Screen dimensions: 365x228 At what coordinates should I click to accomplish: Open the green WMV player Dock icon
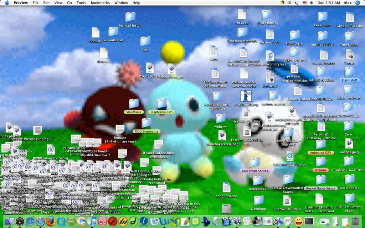click(x=71, y=221)
